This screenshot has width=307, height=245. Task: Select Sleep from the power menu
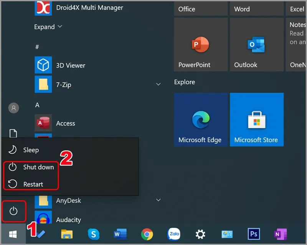pos(31,150)
